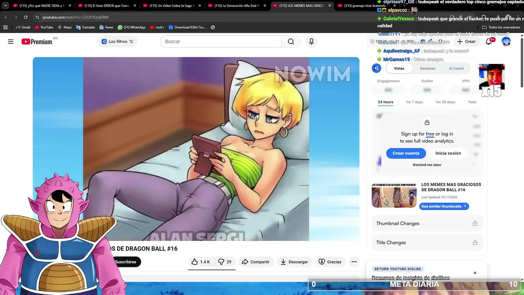
Task: Open the Maps bookmark
Action: point(65,27)
